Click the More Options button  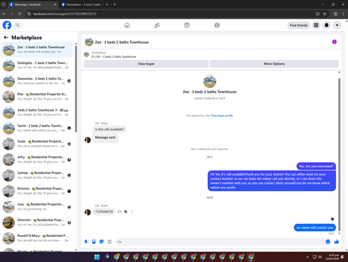coord(274,63)
